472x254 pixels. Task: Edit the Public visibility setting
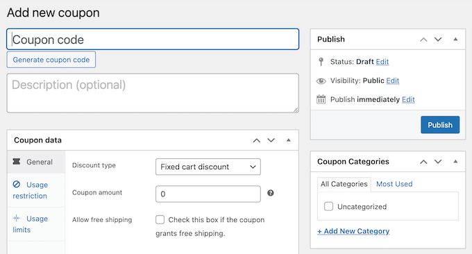pyautogui.click(x=393, y=81)
